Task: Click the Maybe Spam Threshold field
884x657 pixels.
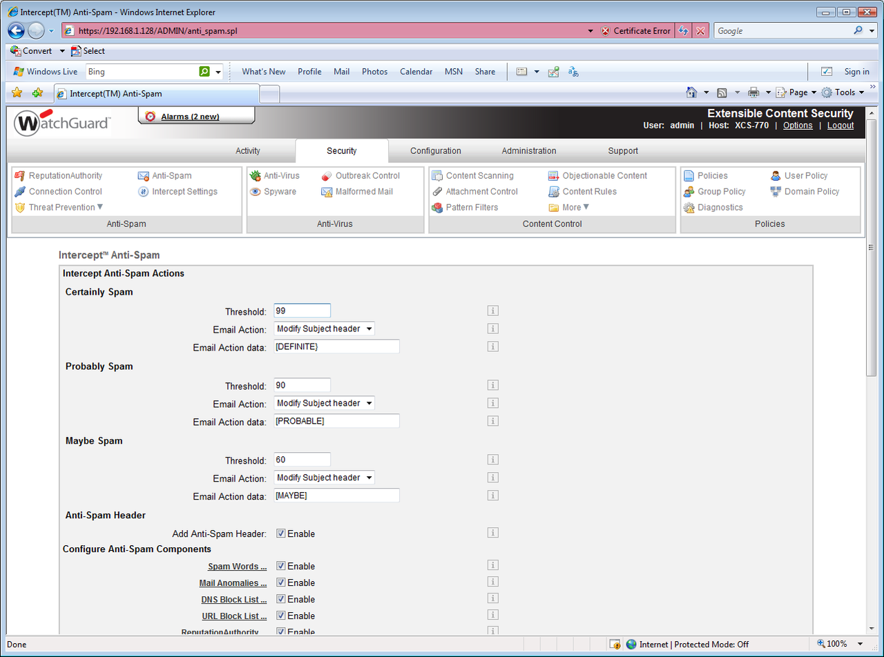Action: 302,460
